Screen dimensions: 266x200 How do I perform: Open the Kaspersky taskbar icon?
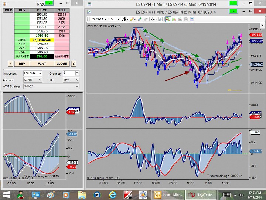(128, 195)
